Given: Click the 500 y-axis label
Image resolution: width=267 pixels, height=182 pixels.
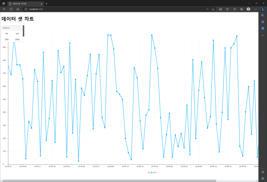Looking at the screenshot, I should [x=4, y=99].
